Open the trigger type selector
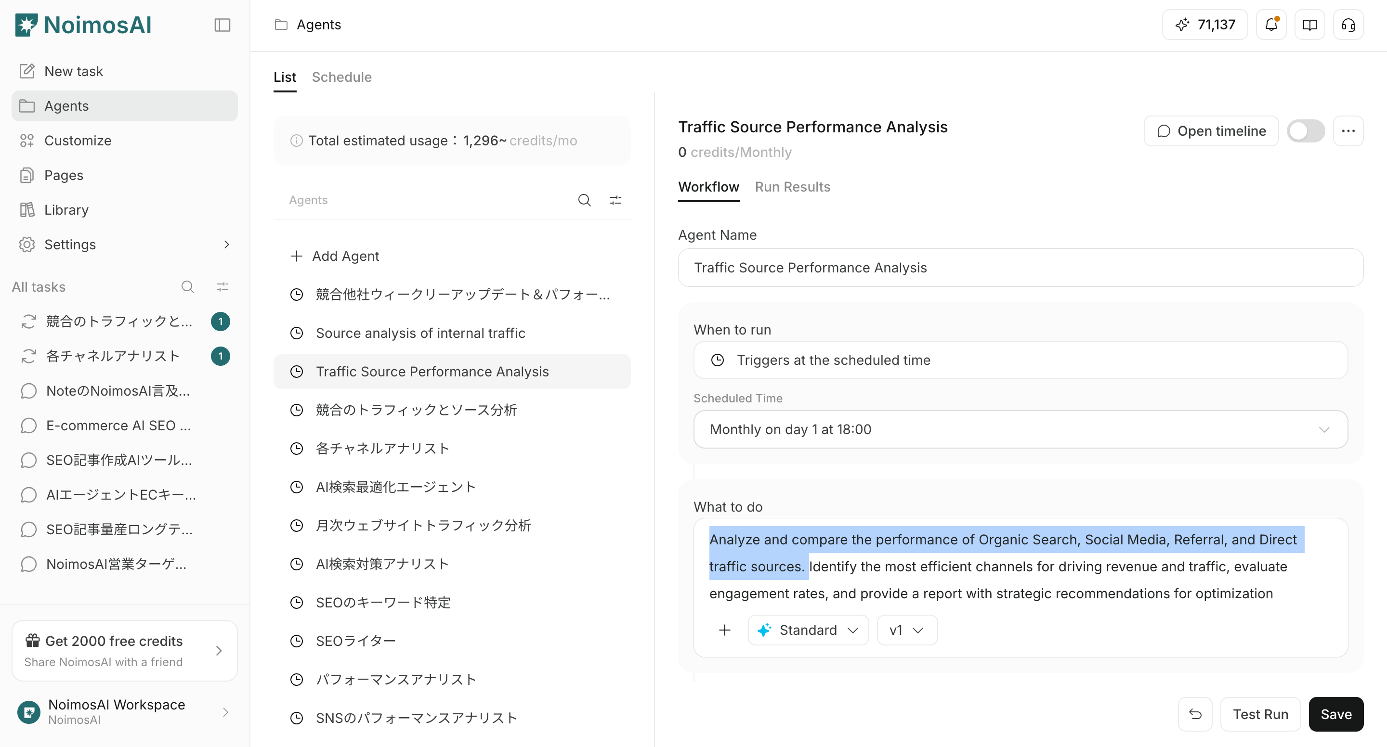 (1021, 360)
